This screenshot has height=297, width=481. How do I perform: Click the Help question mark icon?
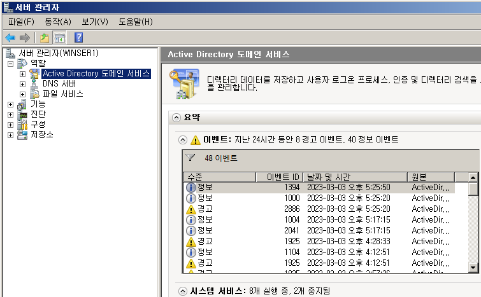point(78,38)
